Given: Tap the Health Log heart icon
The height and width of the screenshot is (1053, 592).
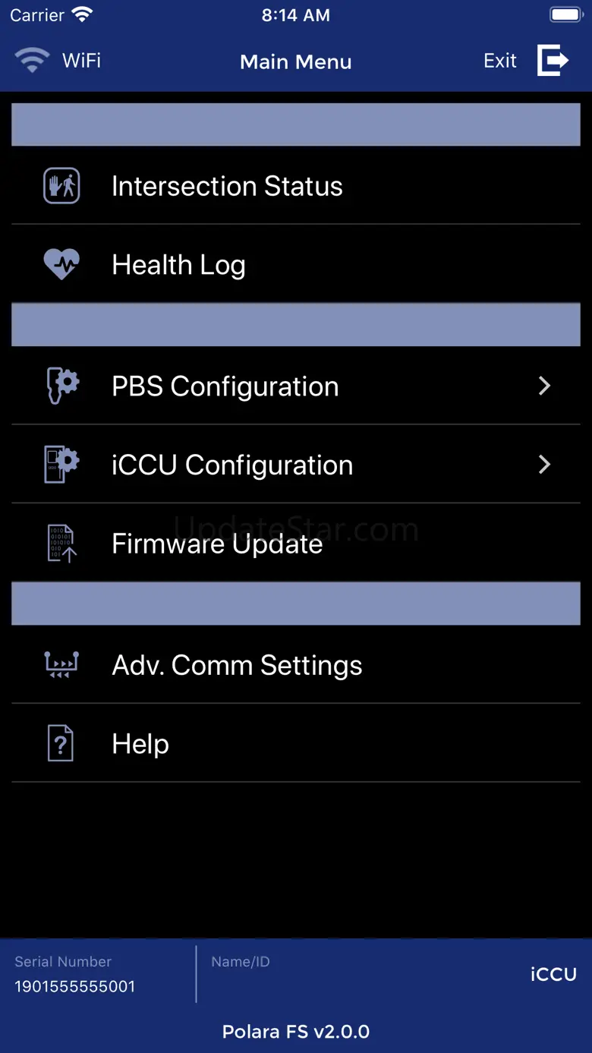Looking at the screenshot, I should pyautogui.click(x=61, y=265).
